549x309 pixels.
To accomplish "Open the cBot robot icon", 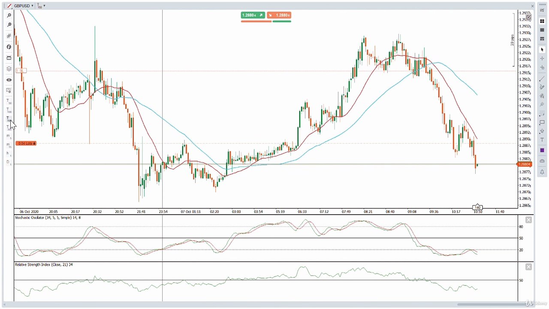I will pos(9,58).
